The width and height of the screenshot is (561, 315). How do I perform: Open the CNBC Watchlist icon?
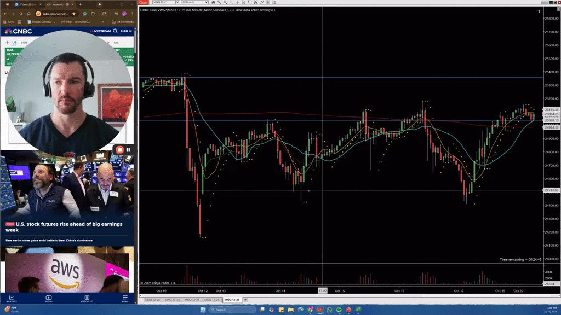(86, 298)
